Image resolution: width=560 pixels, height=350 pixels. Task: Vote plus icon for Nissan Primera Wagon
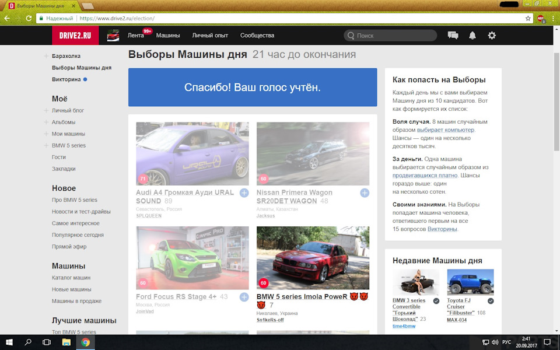[364, 193]
